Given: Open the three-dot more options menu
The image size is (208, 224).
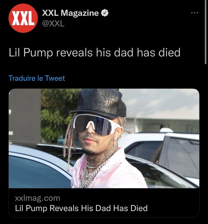Looking at the screenshot, I should [x=195, y=13].
